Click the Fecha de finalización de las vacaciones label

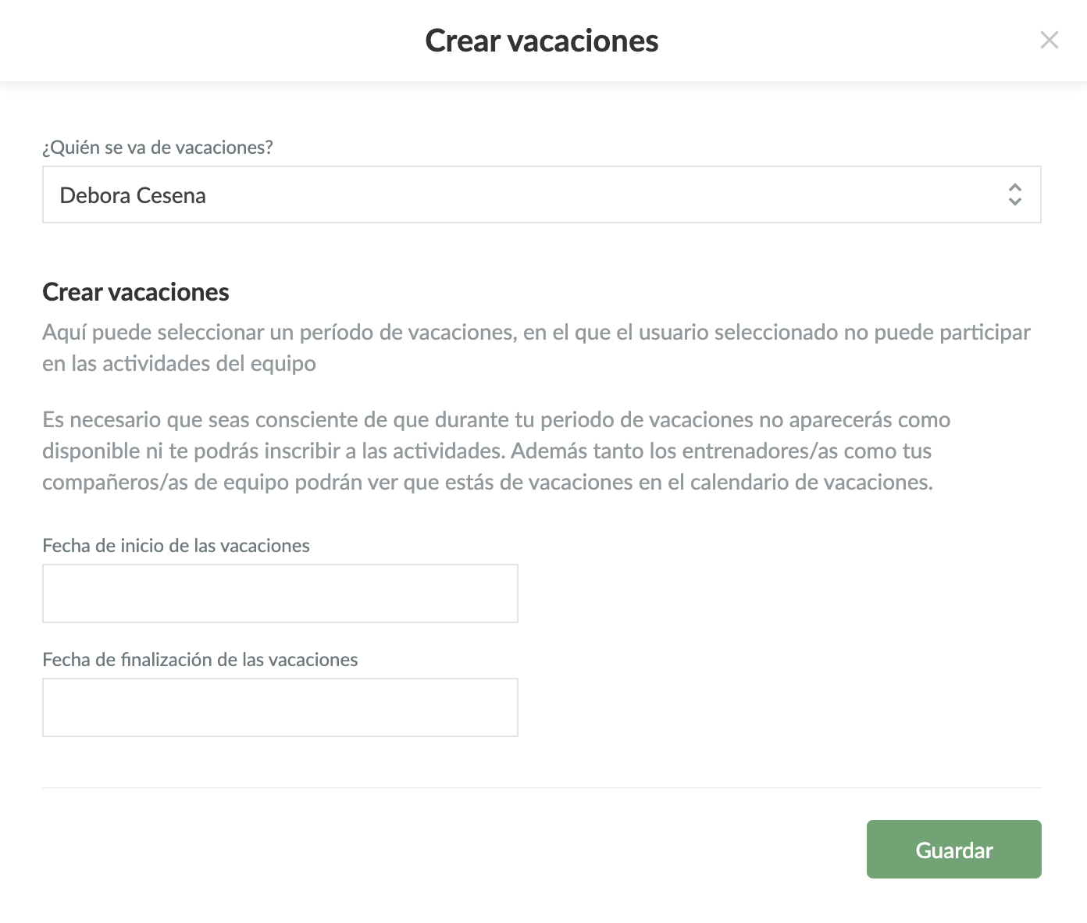point(200,660)
